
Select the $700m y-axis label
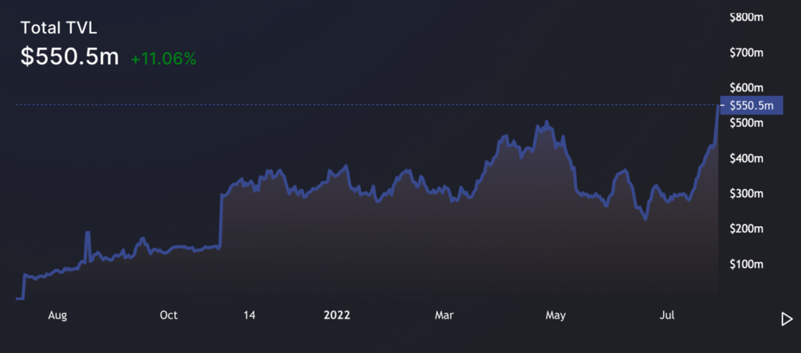745,52
